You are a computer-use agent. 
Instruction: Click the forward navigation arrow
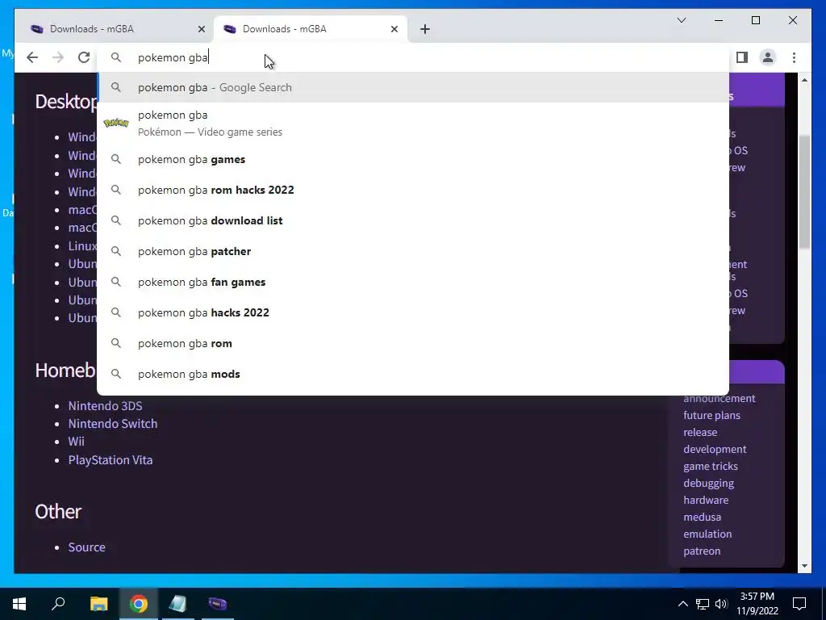pyautogui.click(x=58, y=57)
